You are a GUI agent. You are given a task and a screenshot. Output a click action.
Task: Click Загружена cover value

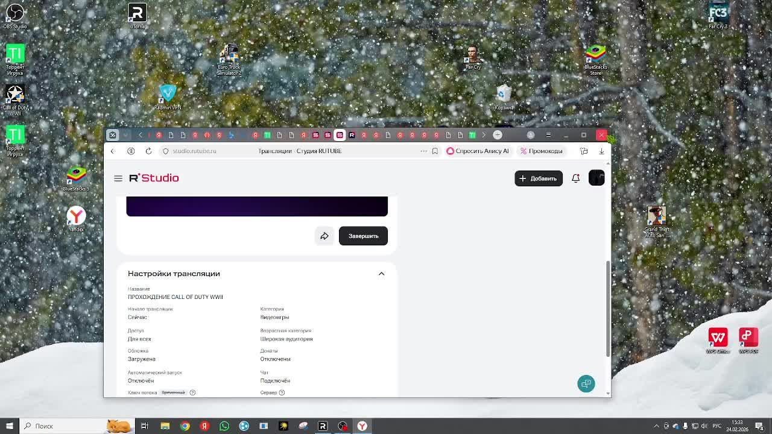[x=141, y=359]
